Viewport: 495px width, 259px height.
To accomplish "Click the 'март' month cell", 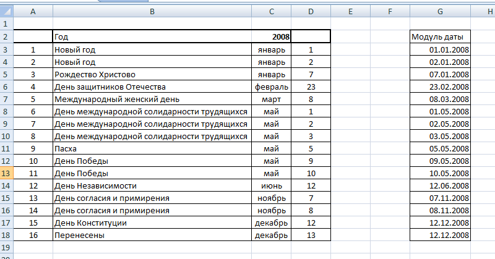I will tap(272, 99).
